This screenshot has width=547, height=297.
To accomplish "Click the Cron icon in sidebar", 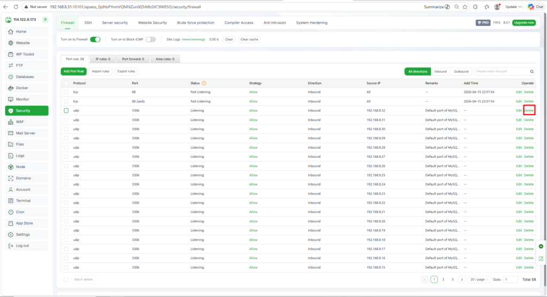I will (11, 212).
